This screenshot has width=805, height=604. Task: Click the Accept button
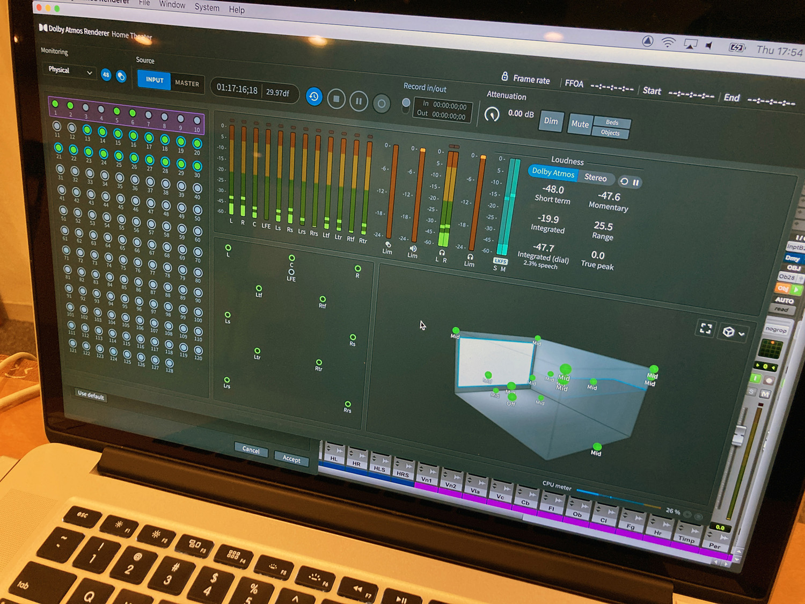tap(291, 459)
